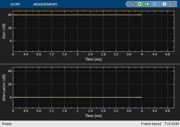Screen dimensions: 180x127
Task: Select the yellow Gain trace at 40 dB
Action: [x=77, y=15]
